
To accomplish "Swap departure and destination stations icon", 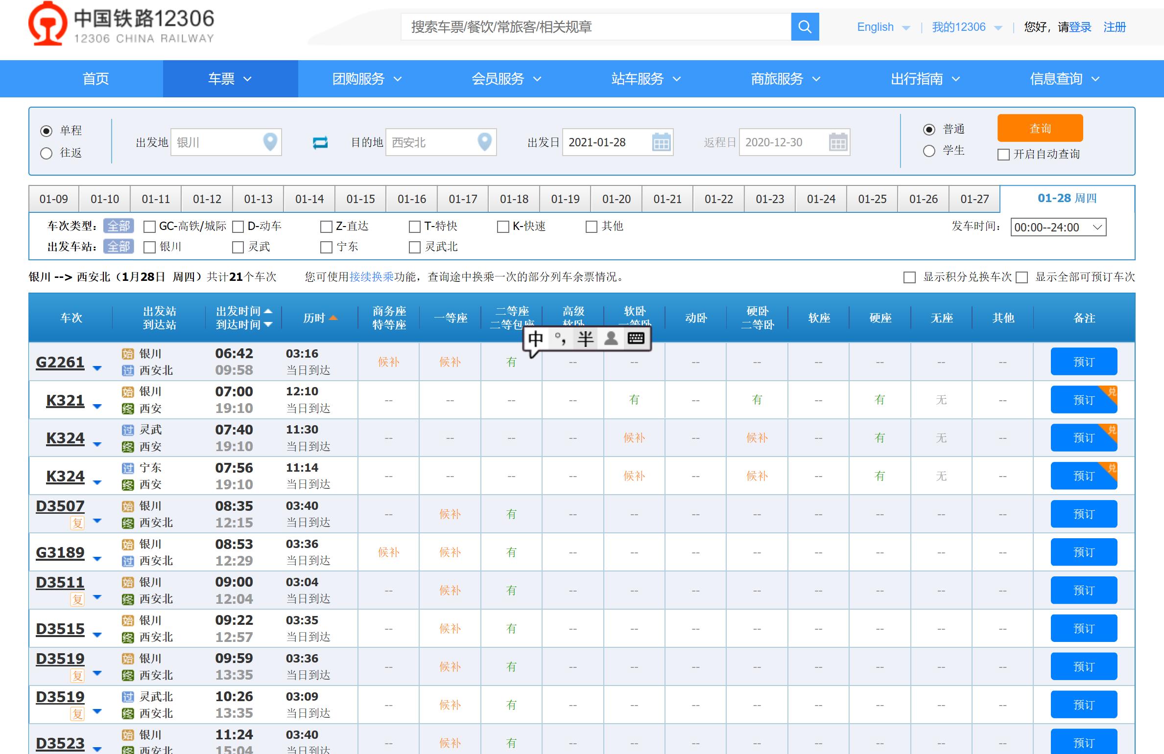I will click(320, 142).
